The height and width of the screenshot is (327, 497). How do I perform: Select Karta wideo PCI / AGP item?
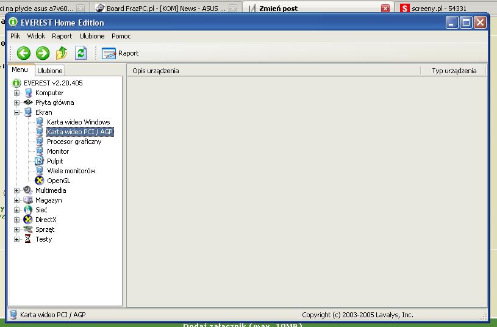pos(80,132)
